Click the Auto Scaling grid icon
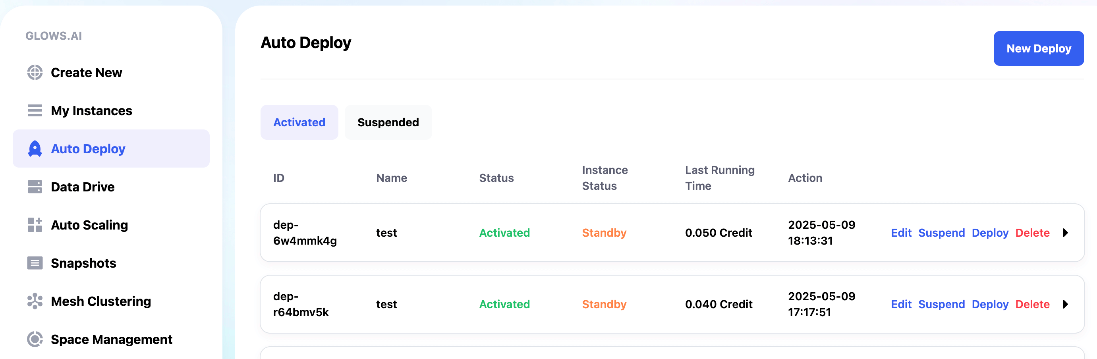Screen dimensions: 1097x359 coord(35,225)
